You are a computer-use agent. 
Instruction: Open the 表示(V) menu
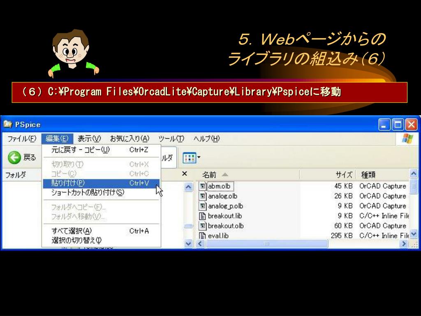(89, 139)
